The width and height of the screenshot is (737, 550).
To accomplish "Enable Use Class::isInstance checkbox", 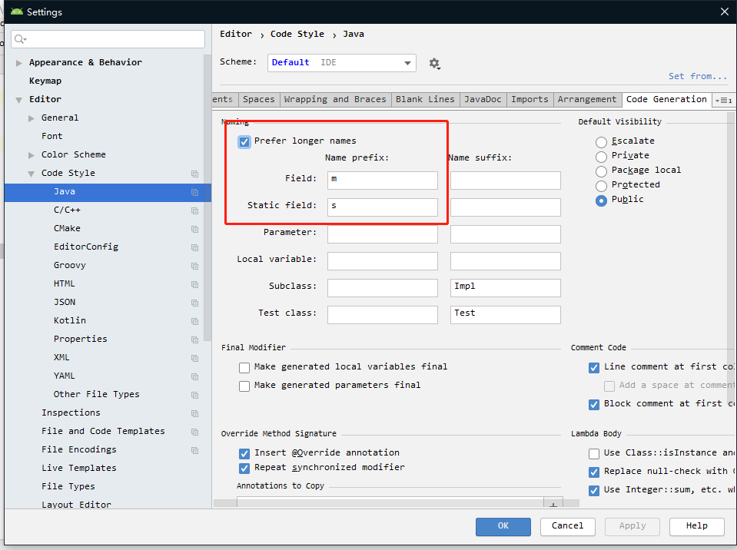I will 593,453.
